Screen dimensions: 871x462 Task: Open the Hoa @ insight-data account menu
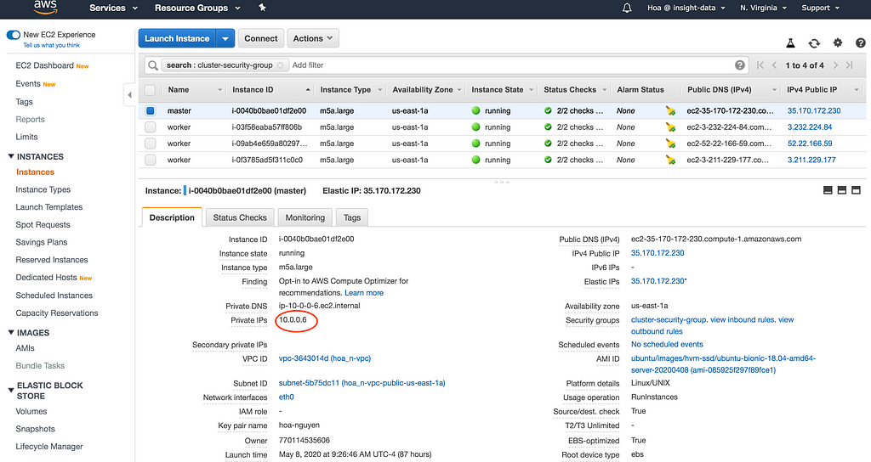coord(686,8)
